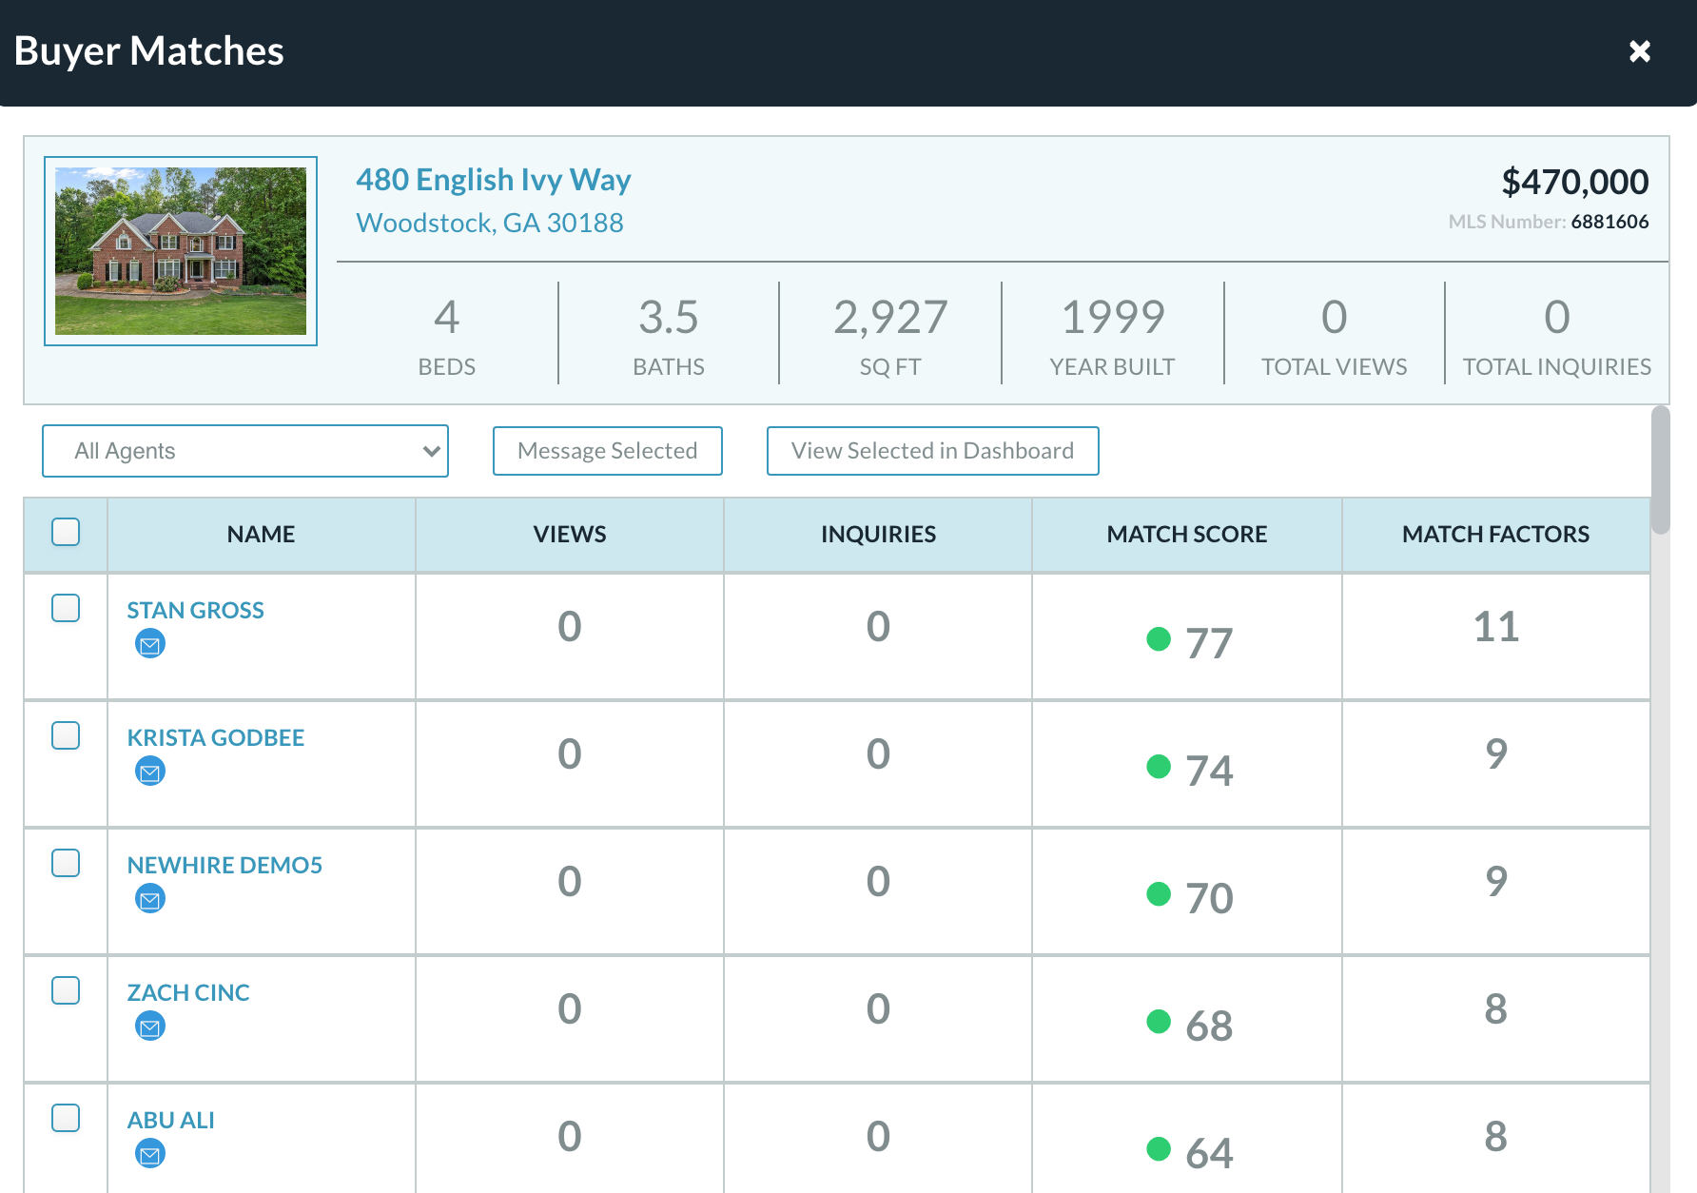
Task: Click the envelope icon for Krista Godbee
Action: pos(149,772)
